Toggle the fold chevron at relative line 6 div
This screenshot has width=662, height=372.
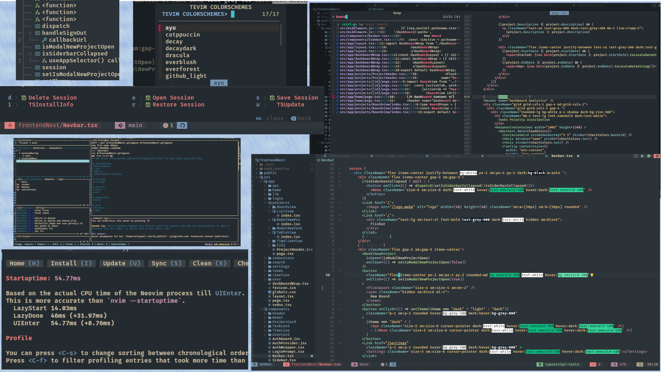[x=339, y=250]
